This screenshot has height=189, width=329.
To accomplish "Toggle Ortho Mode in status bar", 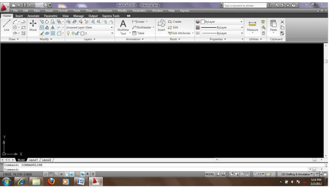I will point(56,174).
